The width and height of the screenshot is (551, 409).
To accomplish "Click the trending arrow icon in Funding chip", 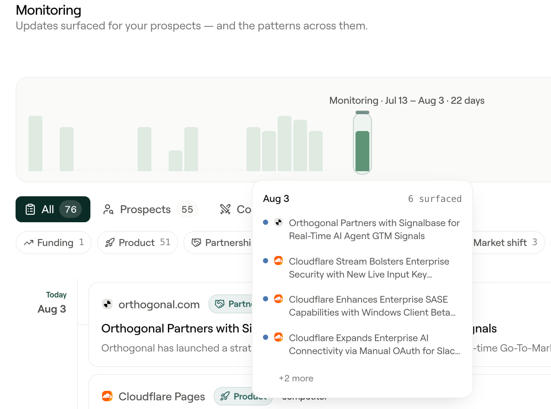I will coord(29,243).
